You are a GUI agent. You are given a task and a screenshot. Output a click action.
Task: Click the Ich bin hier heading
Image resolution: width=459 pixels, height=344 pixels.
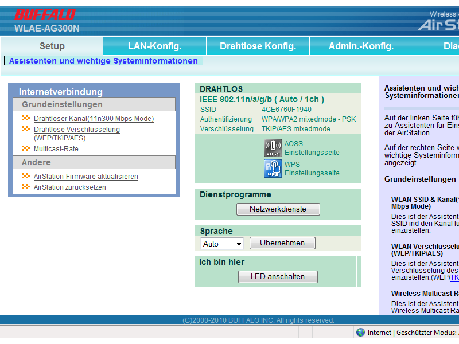point(221,262)
